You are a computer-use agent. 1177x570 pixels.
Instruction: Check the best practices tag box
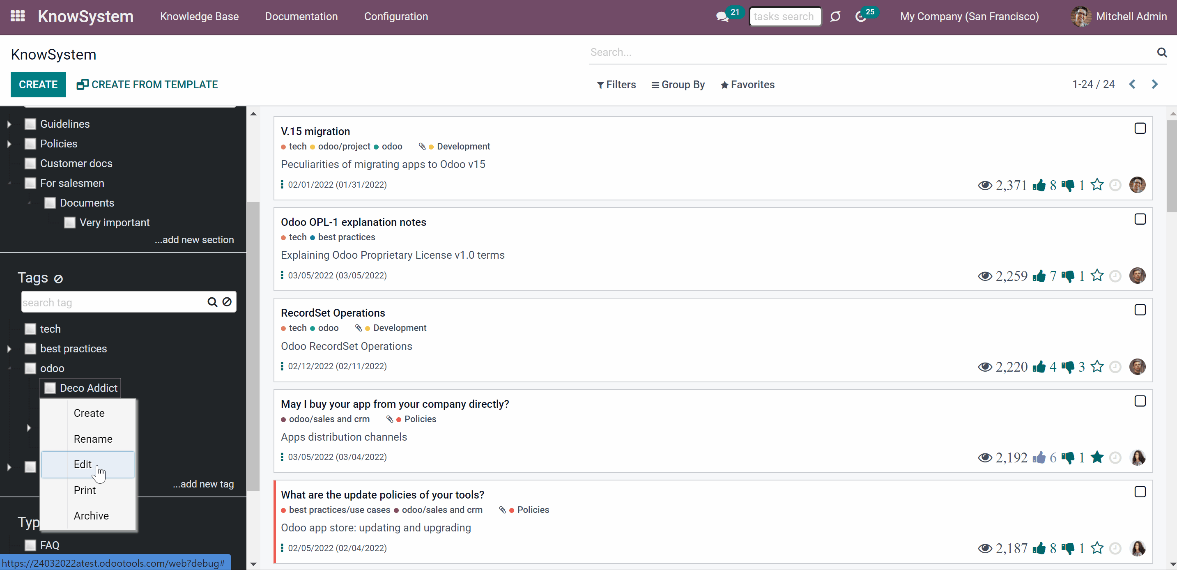30,349
